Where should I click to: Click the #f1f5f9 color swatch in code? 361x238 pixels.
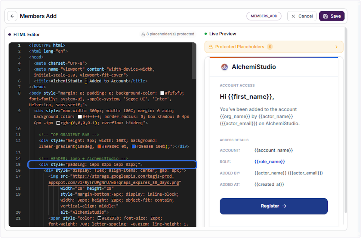[x=162, y=93]
